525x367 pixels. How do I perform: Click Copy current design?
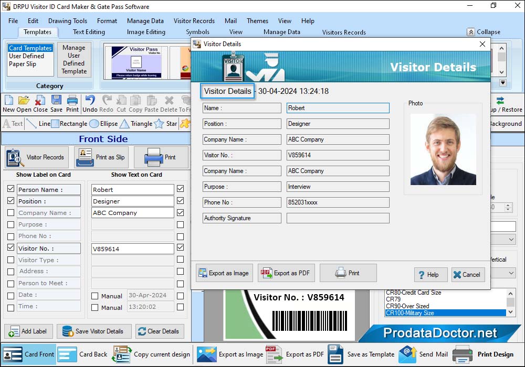click(x=151, y=354)
